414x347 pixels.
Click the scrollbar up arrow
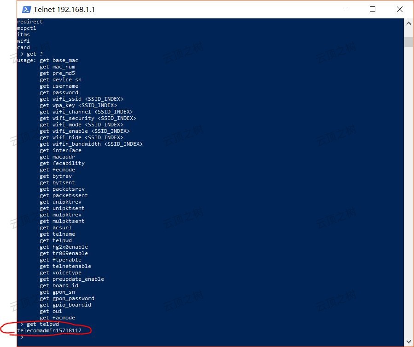(x=408, y=23)
